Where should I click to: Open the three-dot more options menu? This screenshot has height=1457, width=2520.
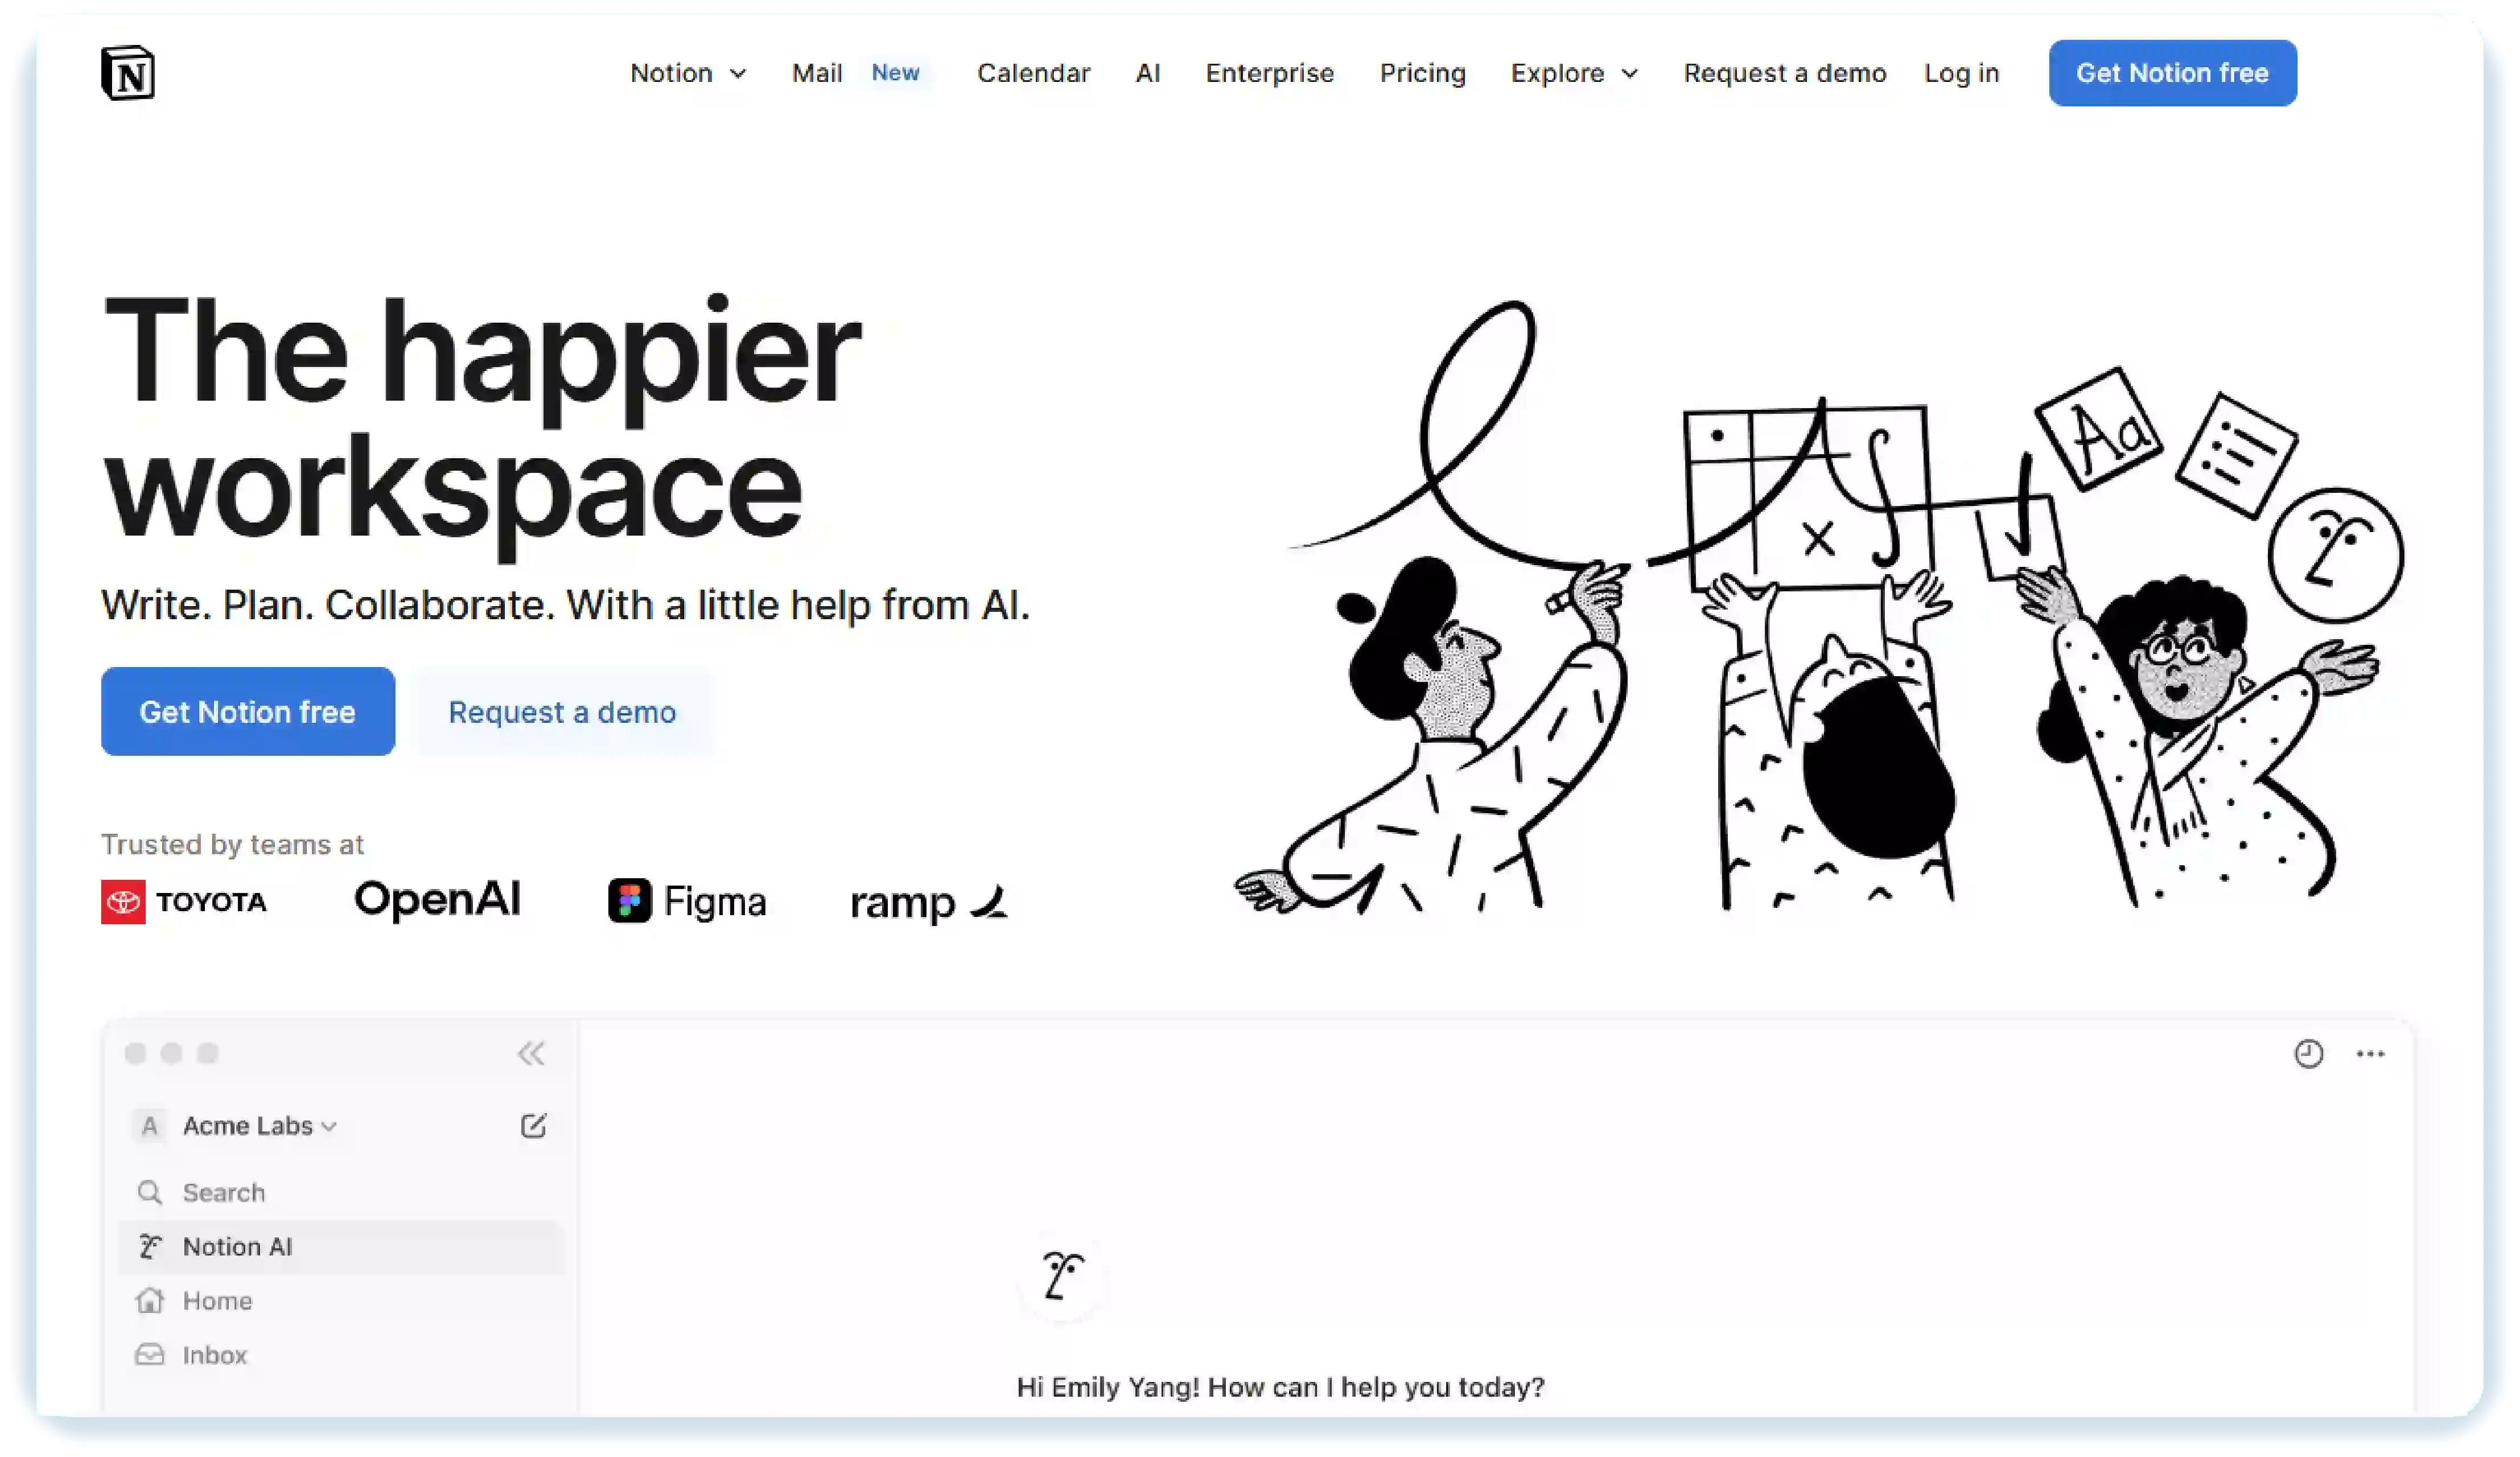2370,1053
